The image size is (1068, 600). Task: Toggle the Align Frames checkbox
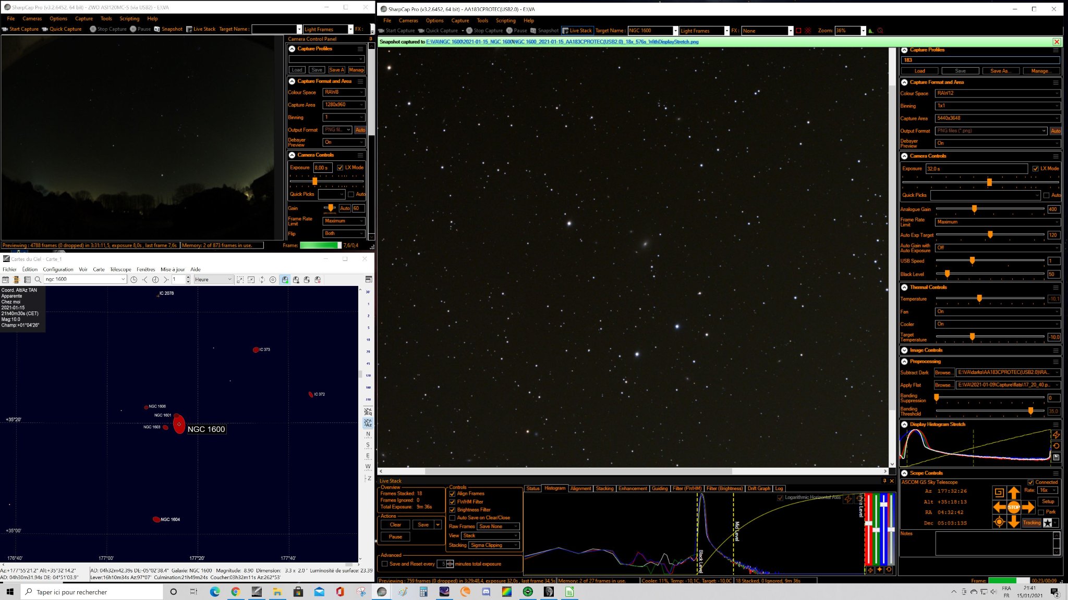tap(452, 494)
